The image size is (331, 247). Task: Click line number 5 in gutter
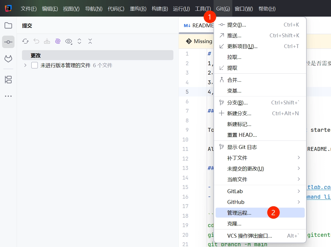[187, 92]
